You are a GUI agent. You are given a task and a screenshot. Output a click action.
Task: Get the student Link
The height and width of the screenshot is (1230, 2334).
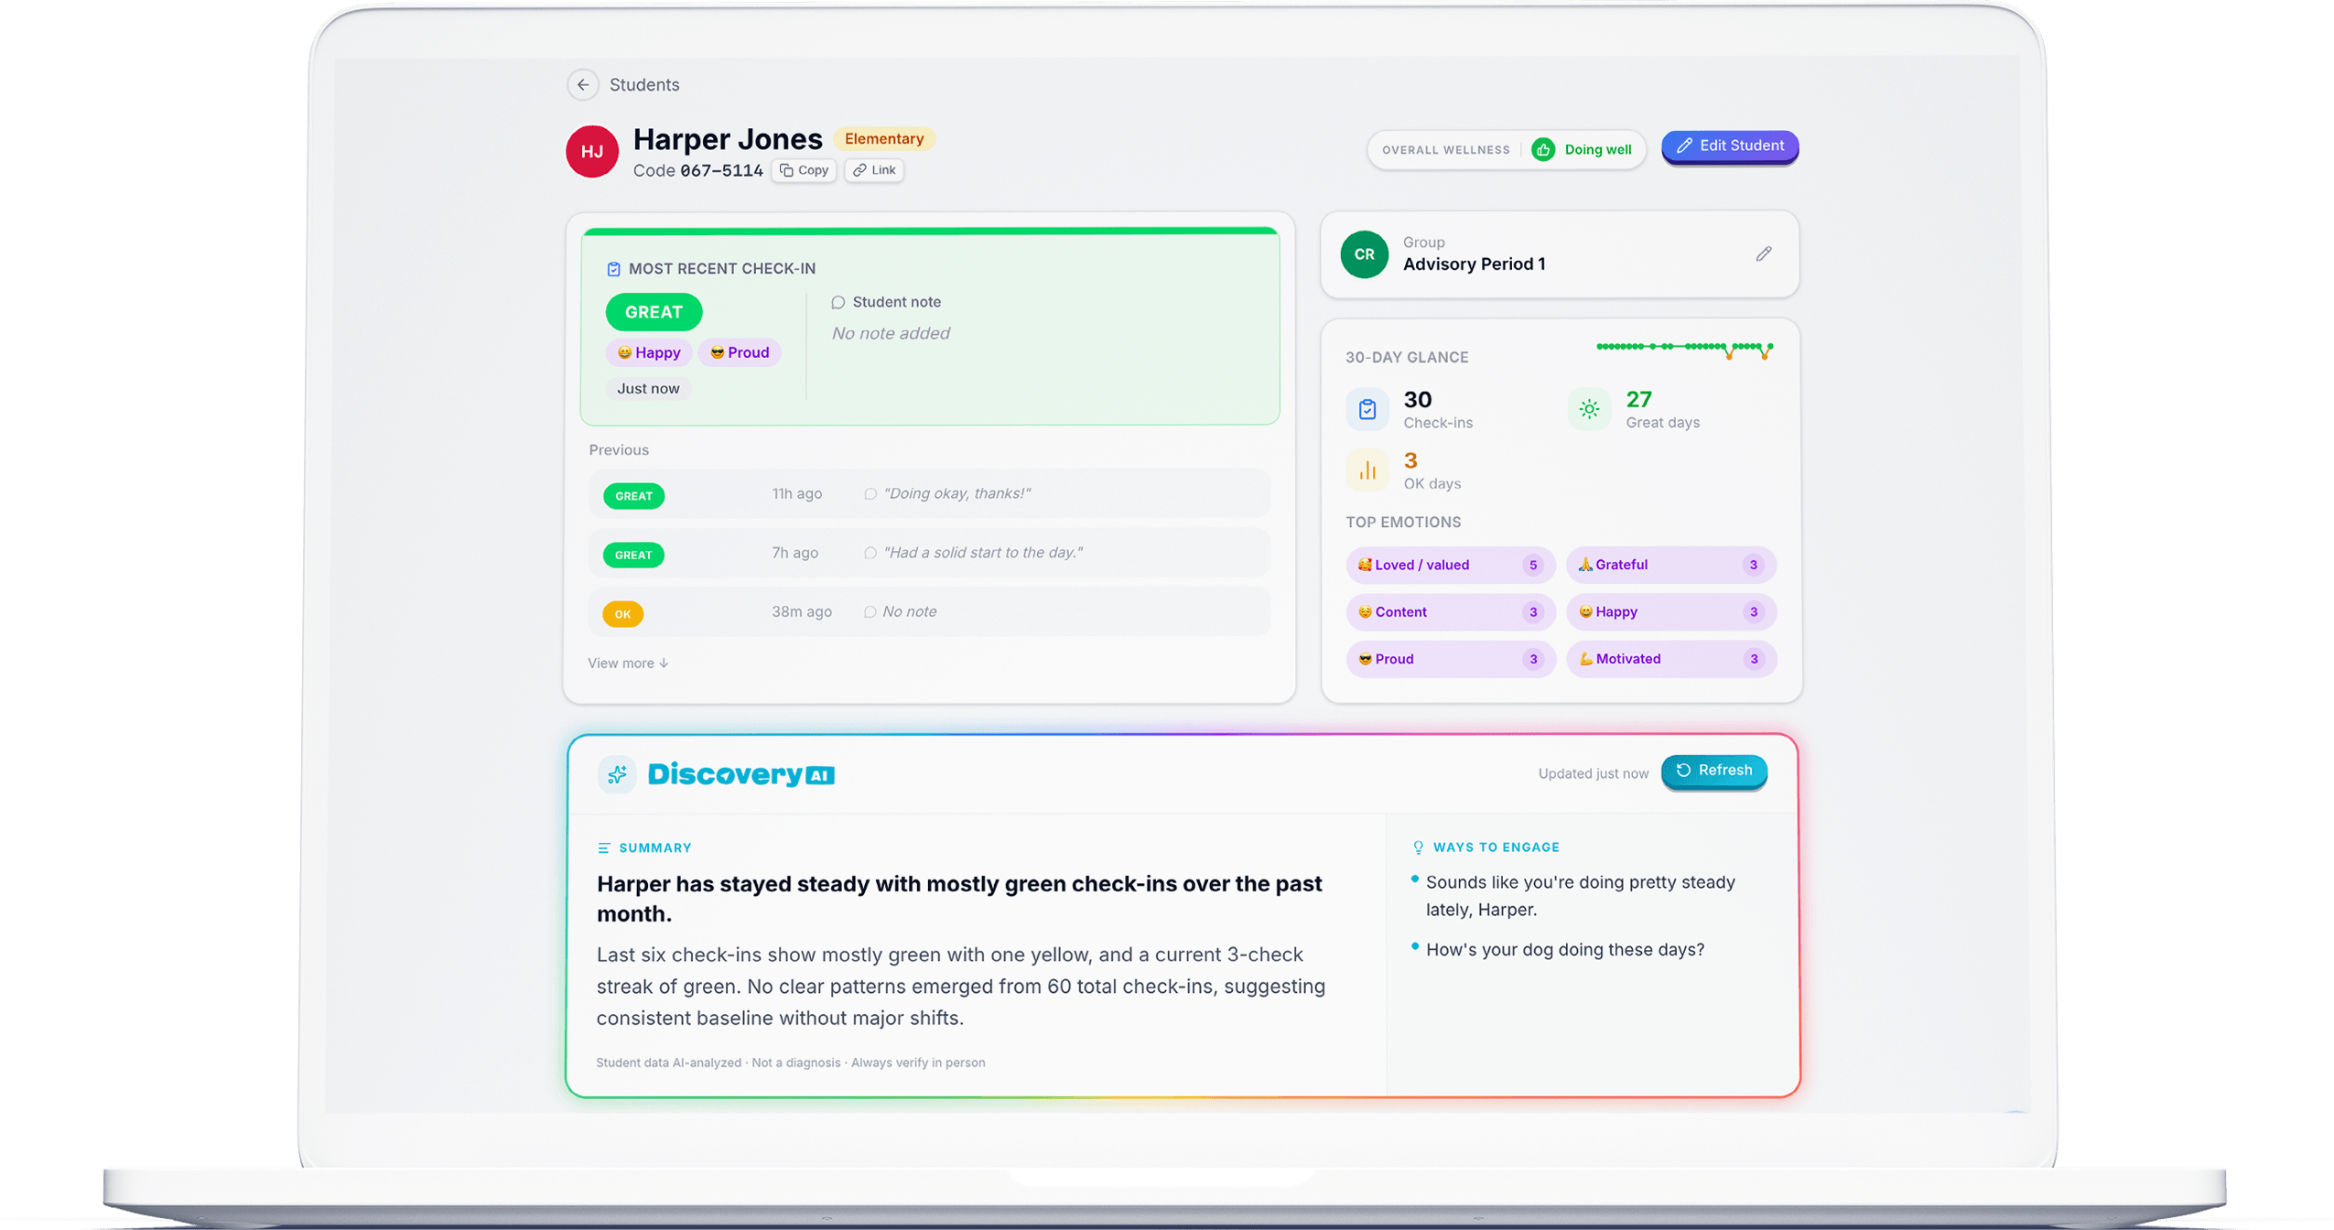tap(873, 170)
